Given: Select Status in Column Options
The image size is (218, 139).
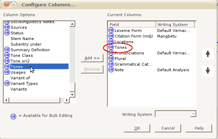Looking at the screenshot, I should click(17, 33).
